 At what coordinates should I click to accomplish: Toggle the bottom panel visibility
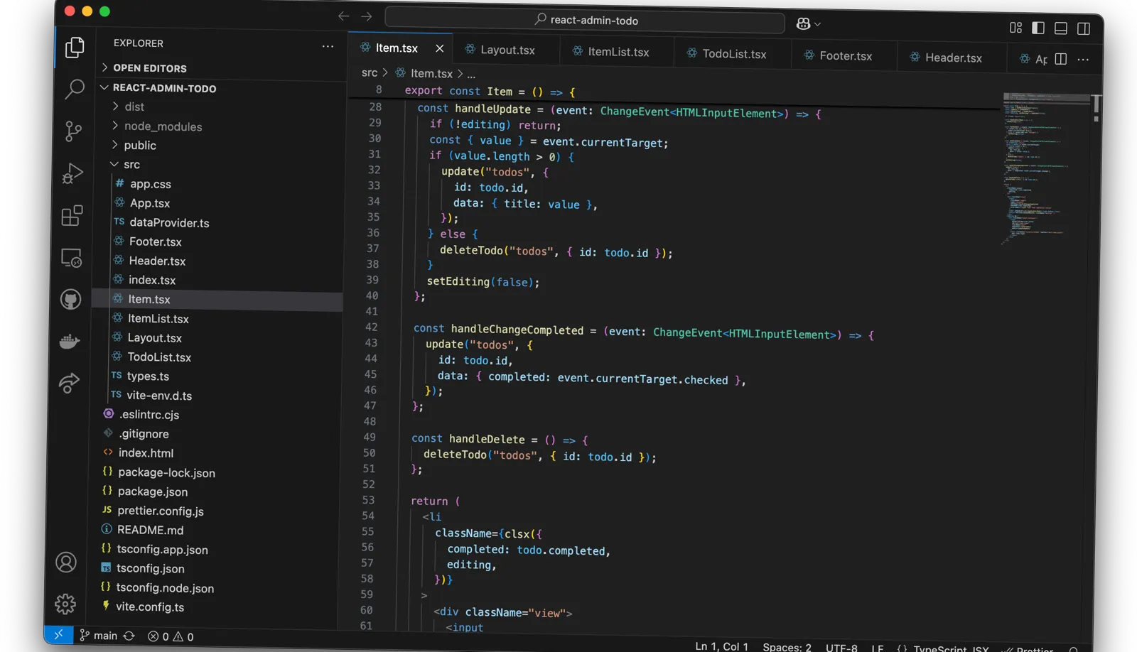[x=1061, y=28]
